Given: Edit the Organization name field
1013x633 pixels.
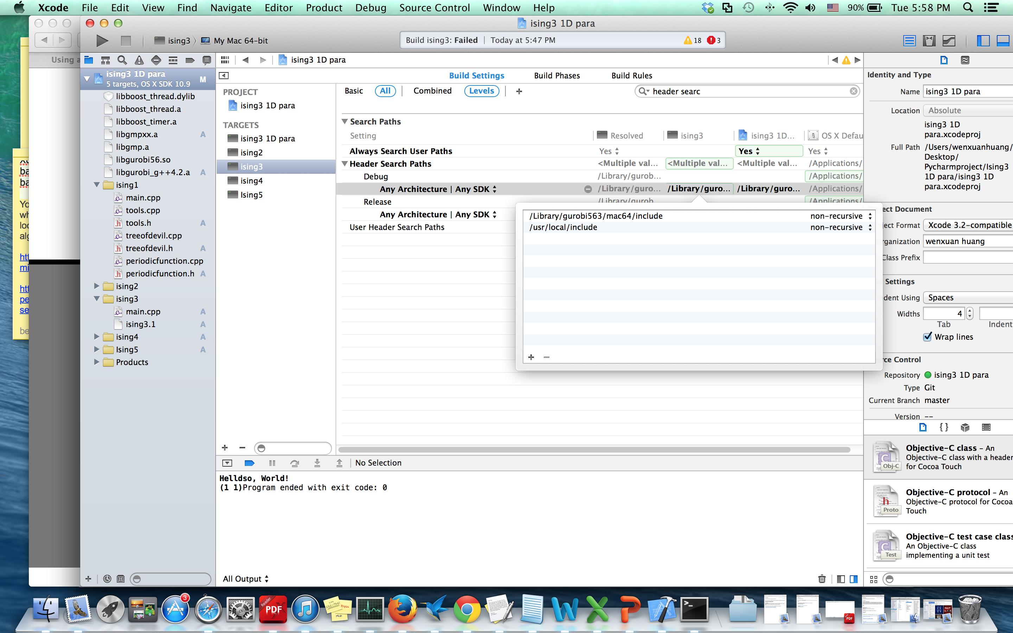Looking at the screenshot, I should (968, 242).
